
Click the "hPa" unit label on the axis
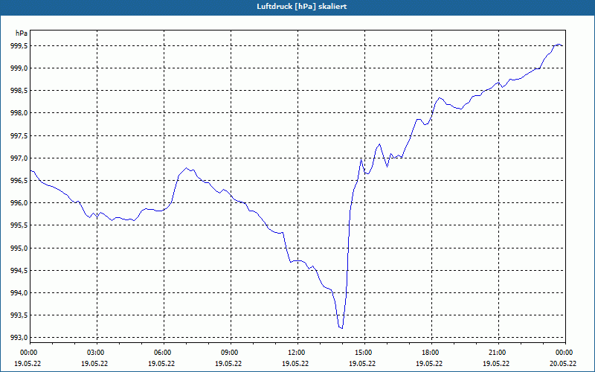[22, 33]
